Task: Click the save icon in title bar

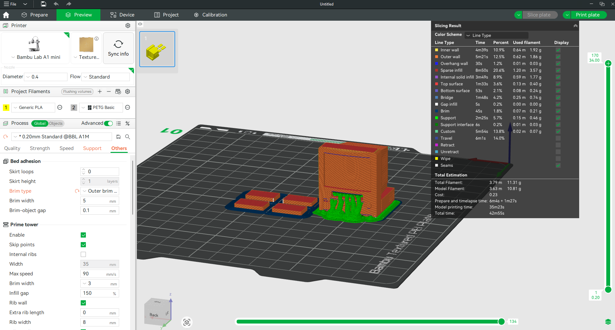Action: pyautogui.click(x=44, y=4)
